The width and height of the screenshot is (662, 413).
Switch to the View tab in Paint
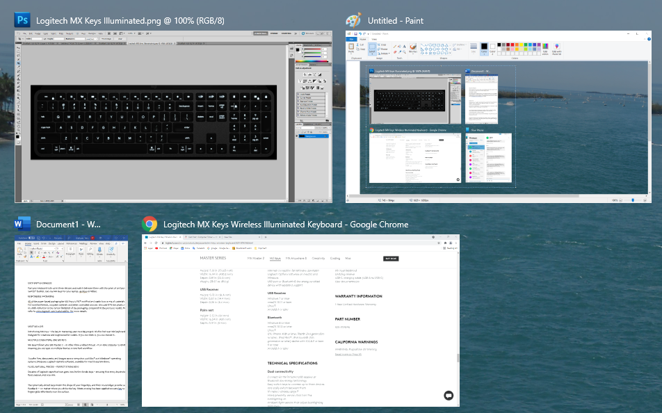pos(373,39)
